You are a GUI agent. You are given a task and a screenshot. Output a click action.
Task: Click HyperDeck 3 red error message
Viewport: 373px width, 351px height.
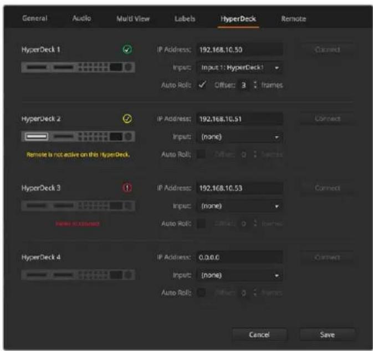[78, 224]
